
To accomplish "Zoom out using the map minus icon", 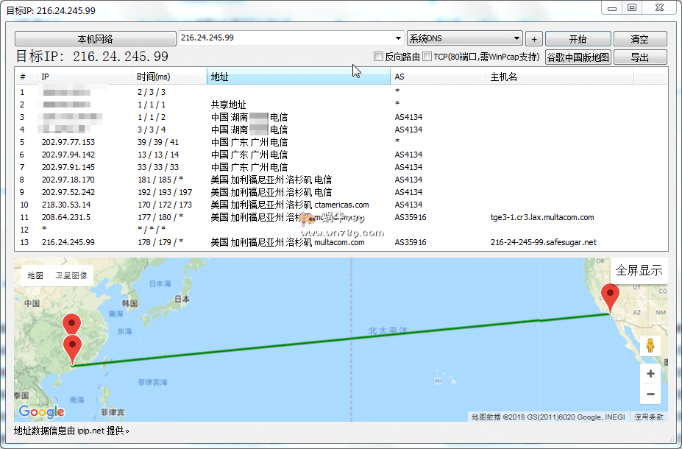I will coord(650,394).
